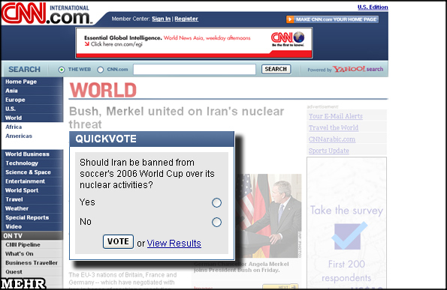Screen dimensions: 447x290
Task: Switch to the U.S. Edition
Action: click(373, 7)
